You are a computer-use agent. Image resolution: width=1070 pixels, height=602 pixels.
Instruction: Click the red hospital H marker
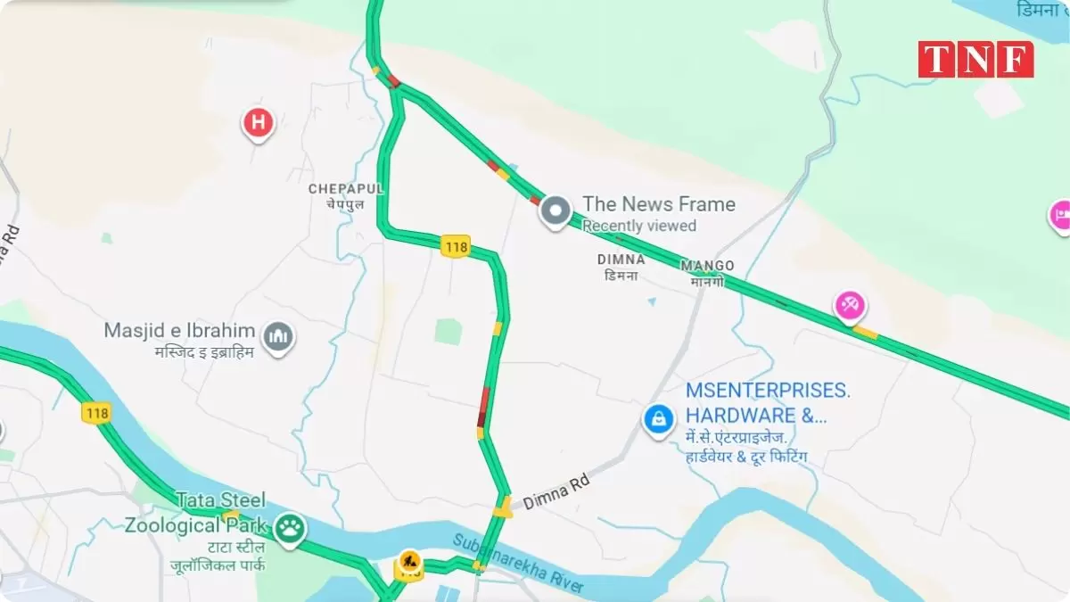click(x=258, y=124)
